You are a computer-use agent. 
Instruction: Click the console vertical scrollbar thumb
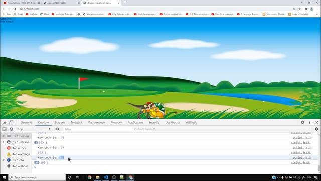(319, 168)
